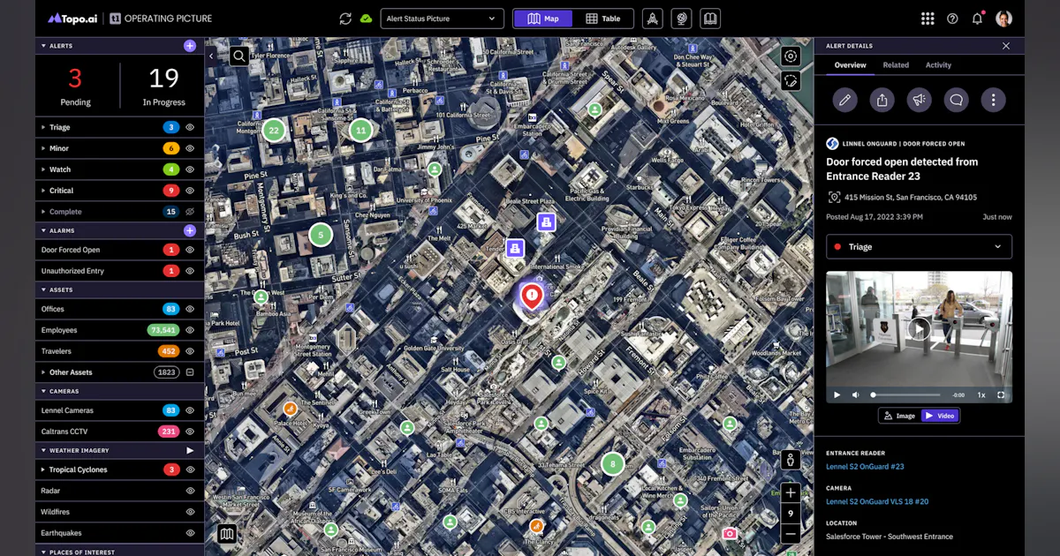The image size is (1060, 556).
Task: Open the book guide icon in top bar
Action: (x=710, y=19)
